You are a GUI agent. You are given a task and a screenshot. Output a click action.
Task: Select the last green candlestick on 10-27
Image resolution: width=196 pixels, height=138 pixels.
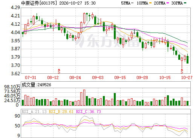(x=187, y=59)
